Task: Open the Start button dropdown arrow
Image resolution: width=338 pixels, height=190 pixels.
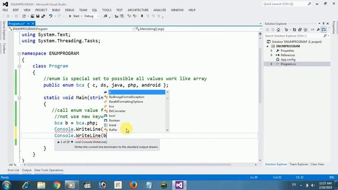Action: pos(81,16)
